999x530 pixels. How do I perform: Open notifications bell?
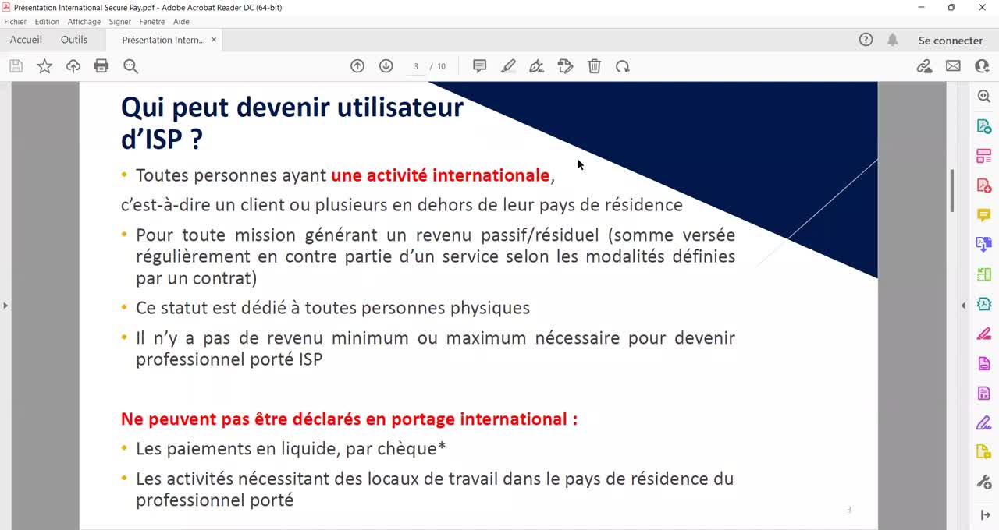point(892,40)
